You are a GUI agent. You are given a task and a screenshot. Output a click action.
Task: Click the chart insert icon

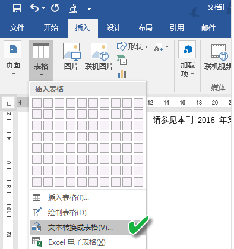point(122,74)
